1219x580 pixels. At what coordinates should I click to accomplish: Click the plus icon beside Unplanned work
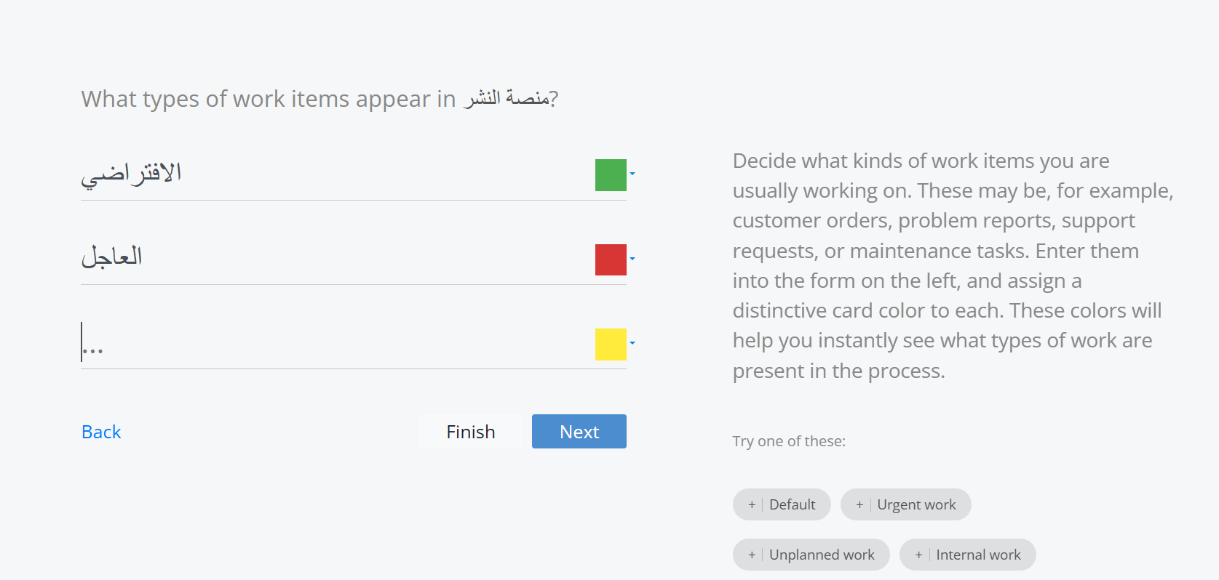(x=752, y=555)
